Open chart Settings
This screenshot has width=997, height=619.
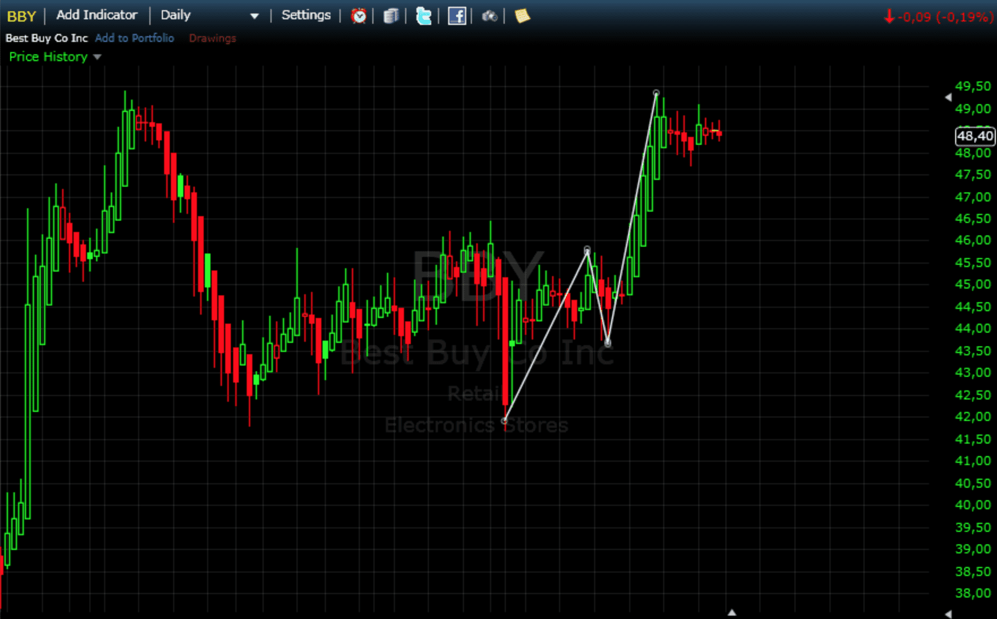point(306,15)
